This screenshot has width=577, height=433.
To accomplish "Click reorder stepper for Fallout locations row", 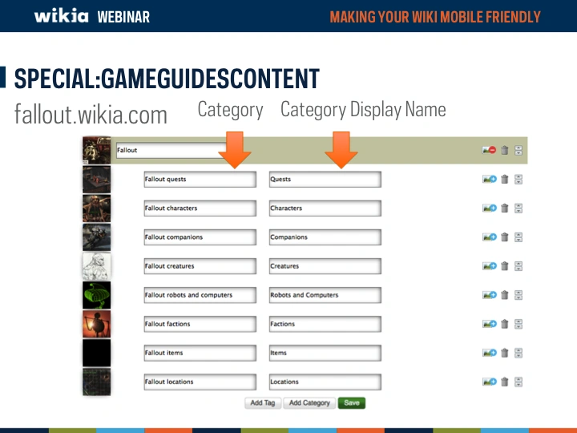I will [x=518, y=382].
